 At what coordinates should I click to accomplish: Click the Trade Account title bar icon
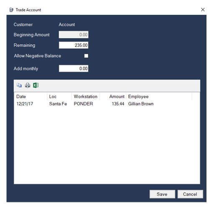pos(11,10)
